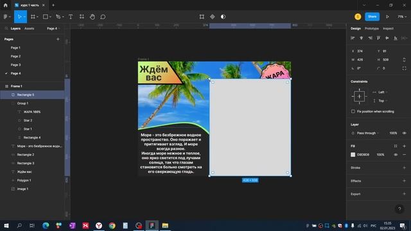Add export setting with plus button

tap(404, 194)
